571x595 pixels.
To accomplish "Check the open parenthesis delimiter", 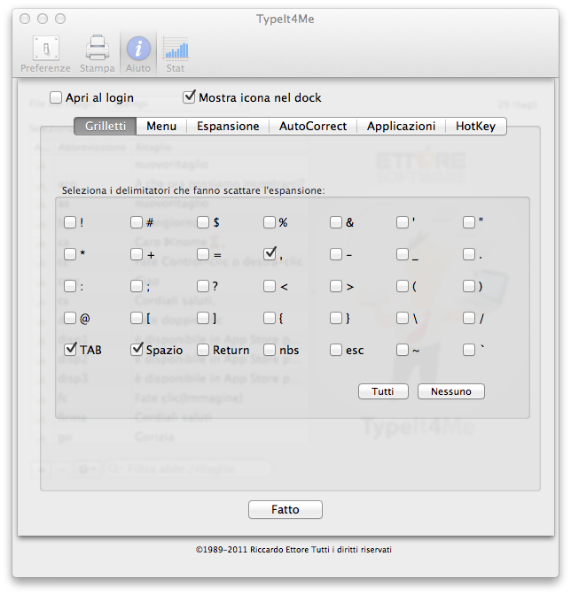I will tap(403, 286).
